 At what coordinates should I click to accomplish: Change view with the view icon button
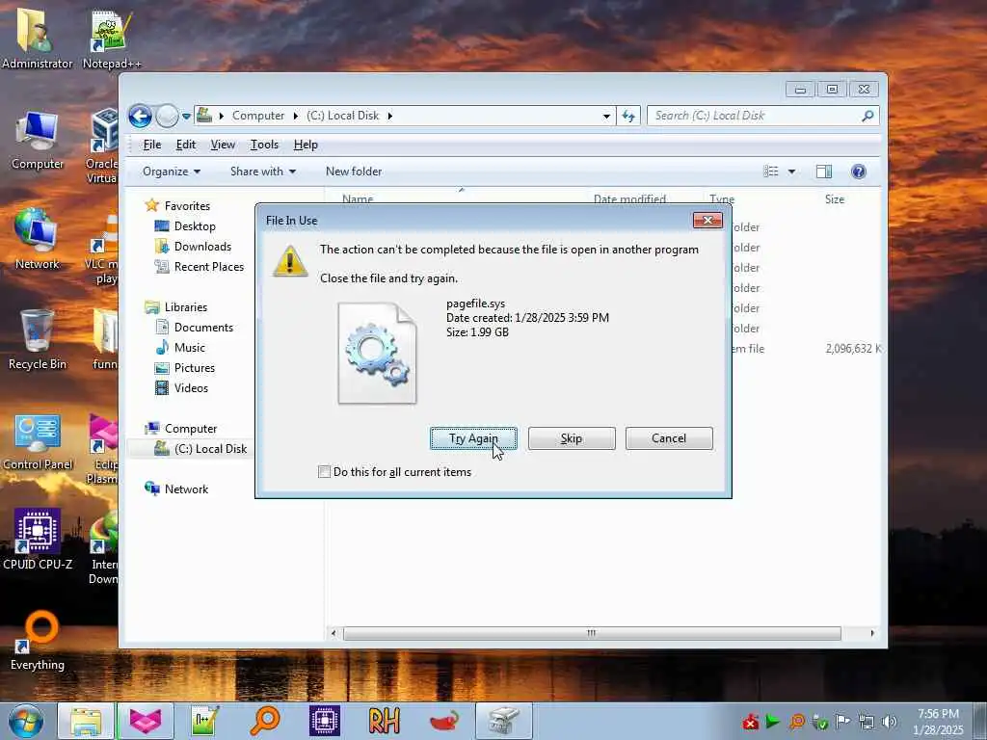point(771,172)
